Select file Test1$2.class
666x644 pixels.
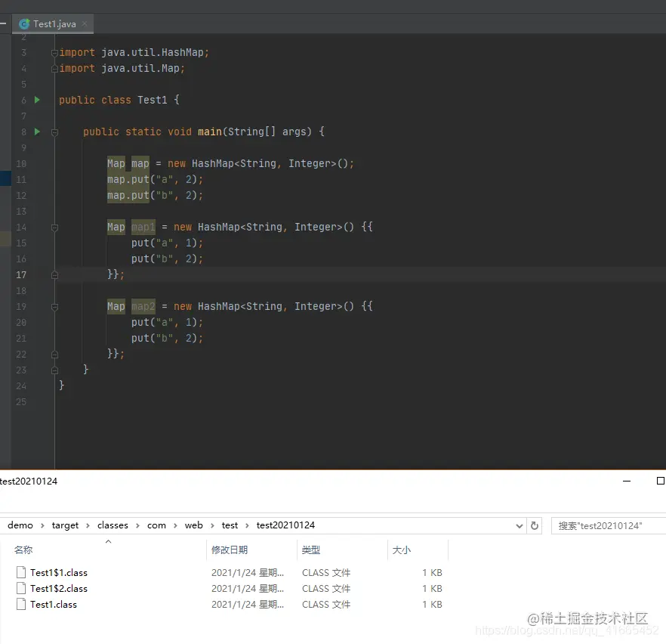(x=59, y=588)
